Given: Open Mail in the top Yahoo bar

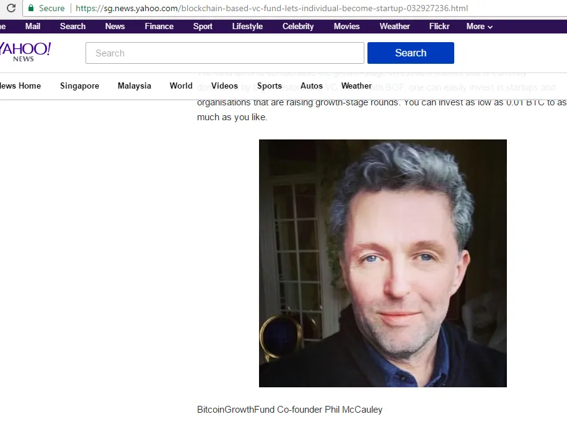Looking at the screenshot, I should [33, 27].
